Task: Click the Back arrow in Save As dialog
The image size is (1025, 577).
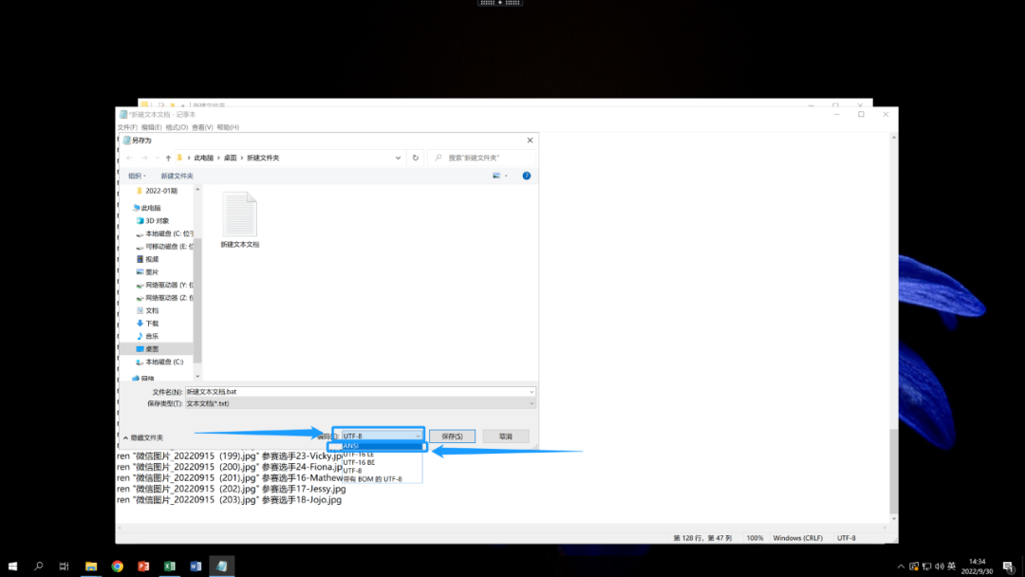Action: pos(129,158)
